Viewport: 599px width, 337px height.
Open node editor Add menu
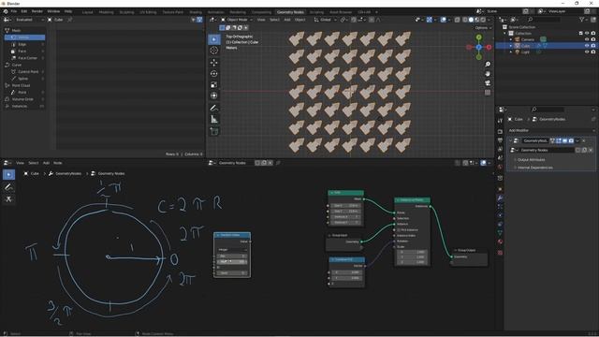[46, 163]
